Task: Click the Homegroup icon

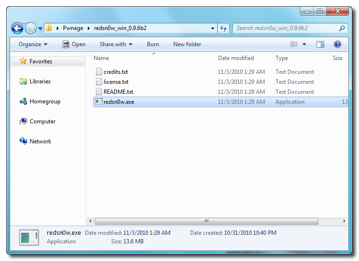Action: 23,101
